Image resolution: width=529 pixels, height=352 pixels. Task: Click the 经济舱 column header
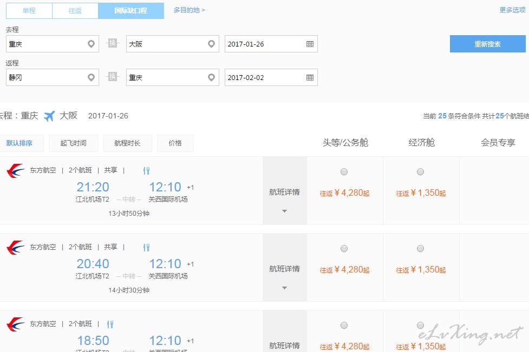point(421,143)
